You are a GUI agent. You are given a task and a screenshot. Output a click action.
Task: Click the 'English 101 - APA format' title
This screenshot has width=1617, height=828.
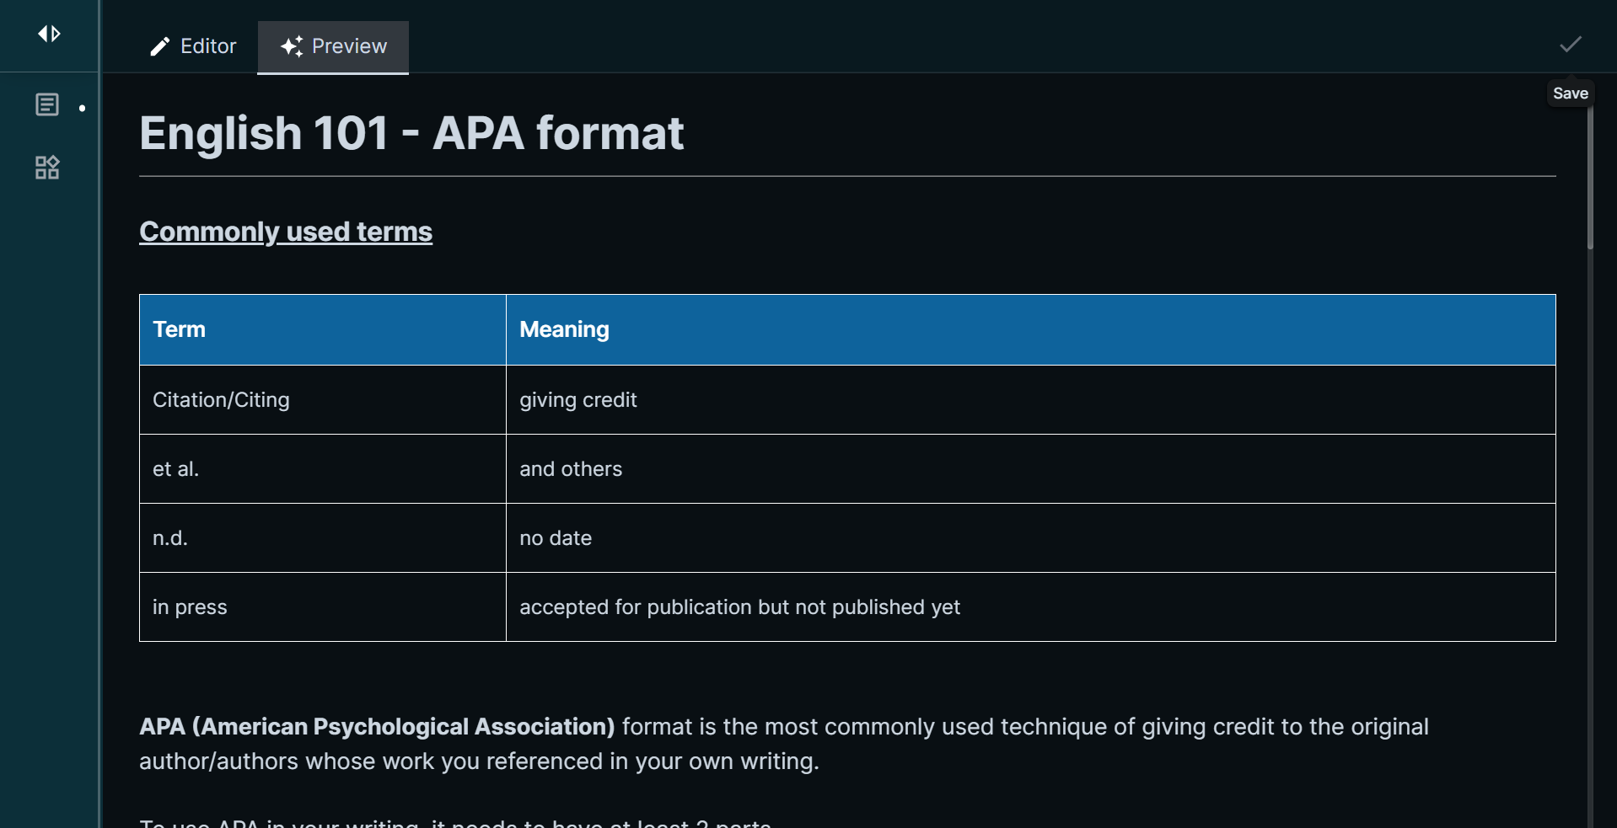(x=411, y=133)
